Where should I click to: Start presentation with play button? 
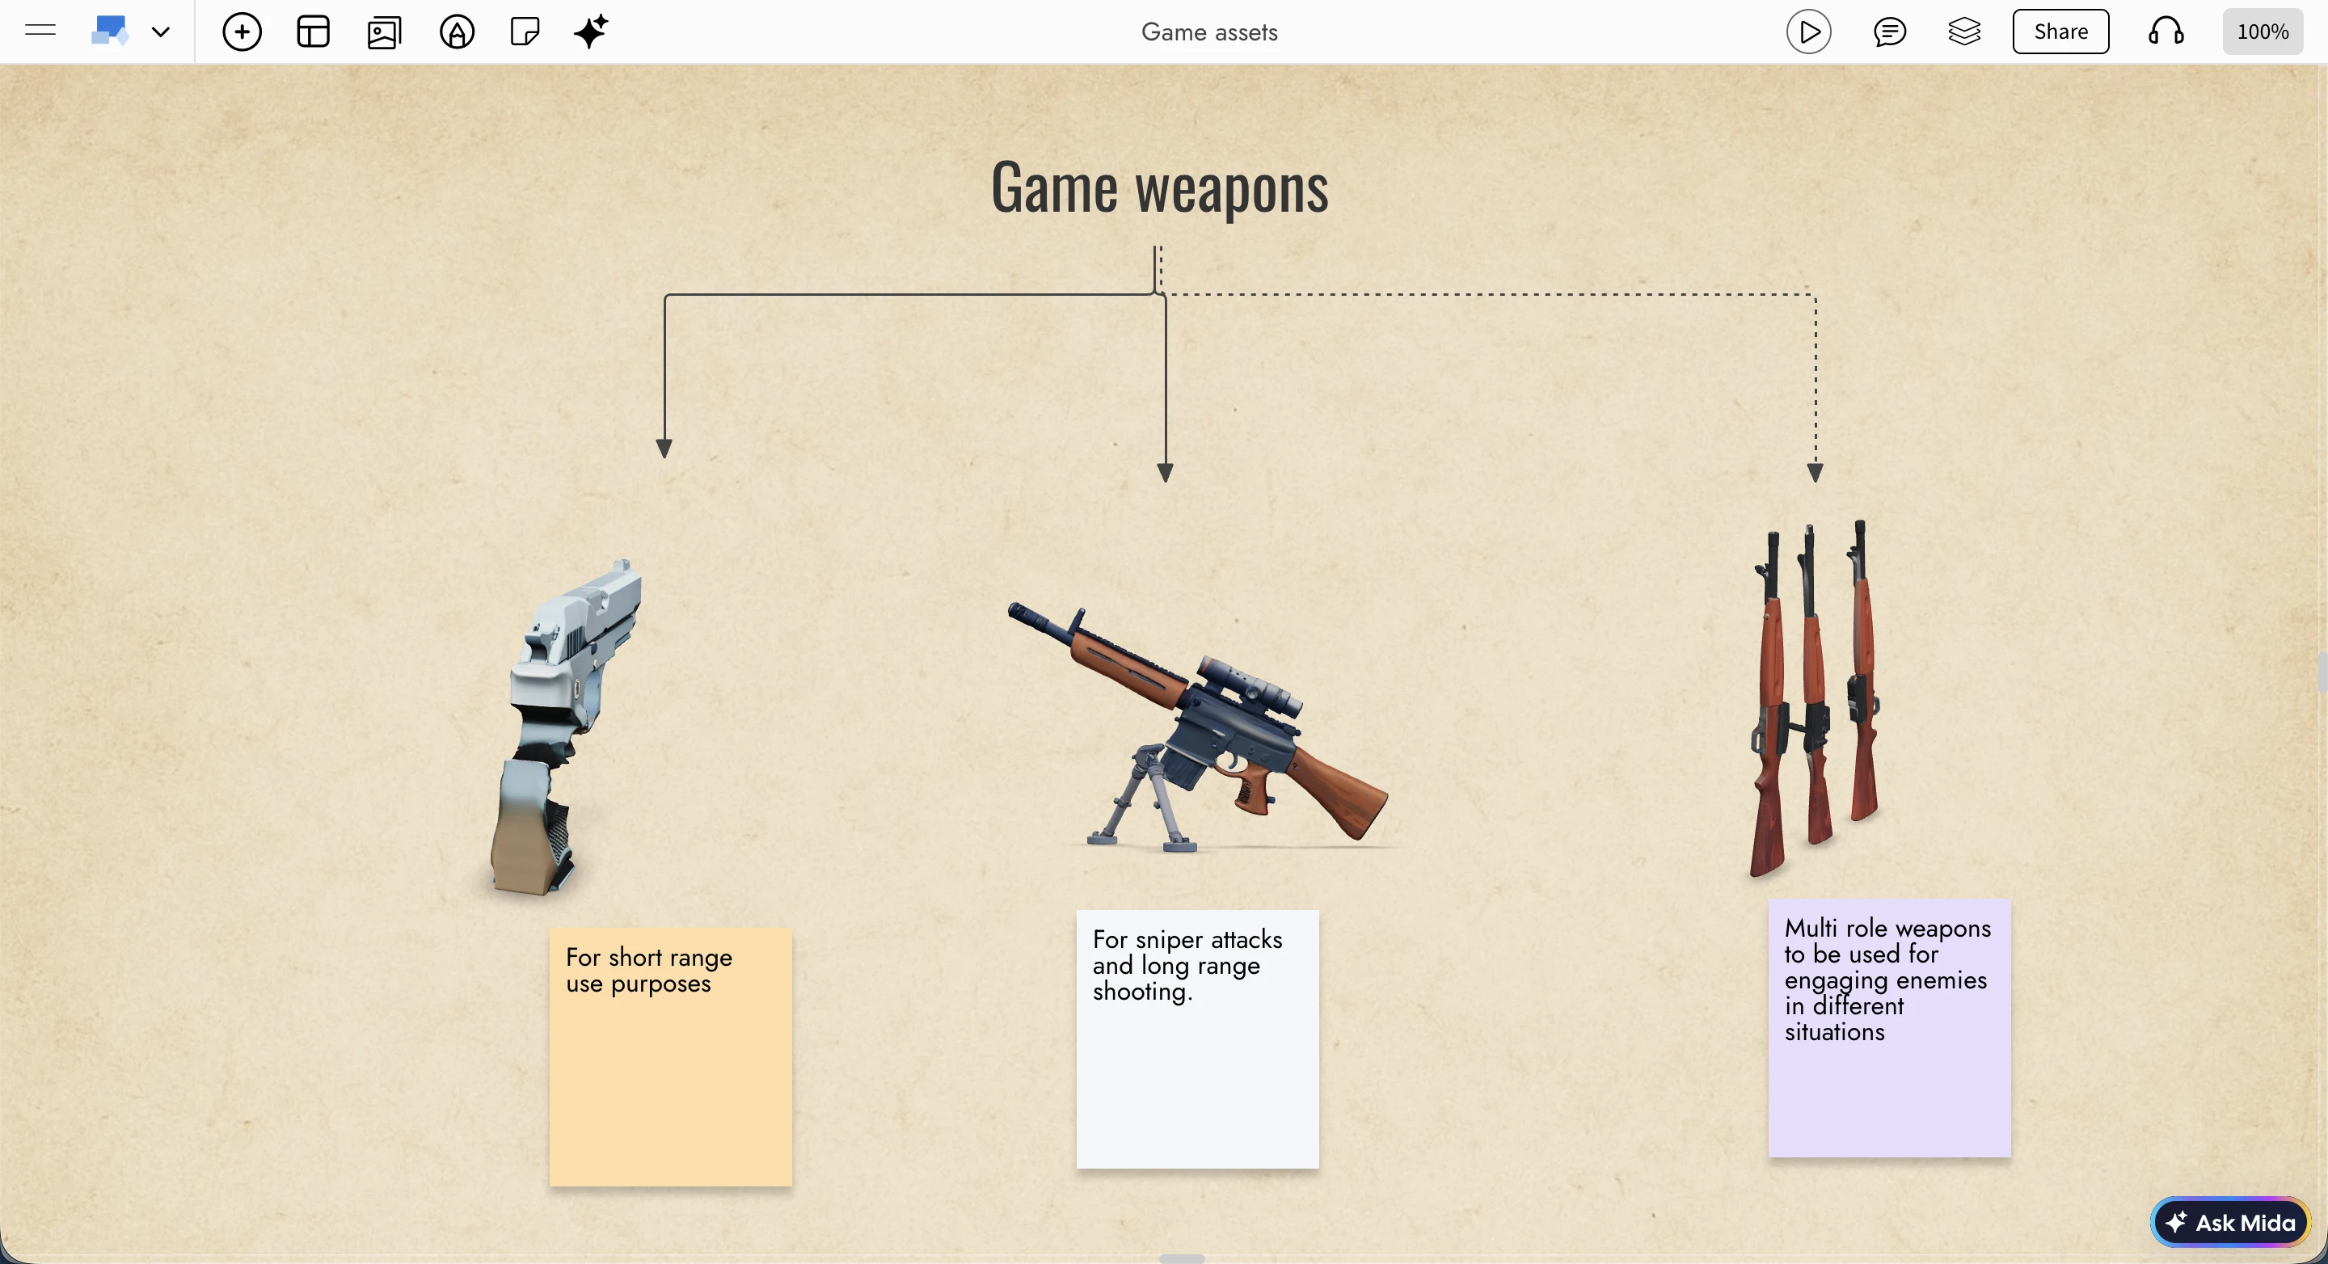pyautogui.click(x=1808, y=32)
